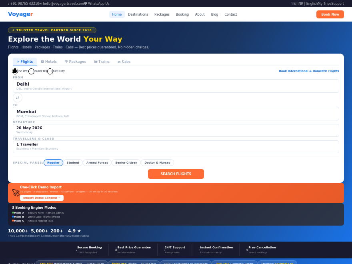Switch to the Cabs tab
This screenshot has height=264, width=352.
pyautogui.click(x=124, y=62)
